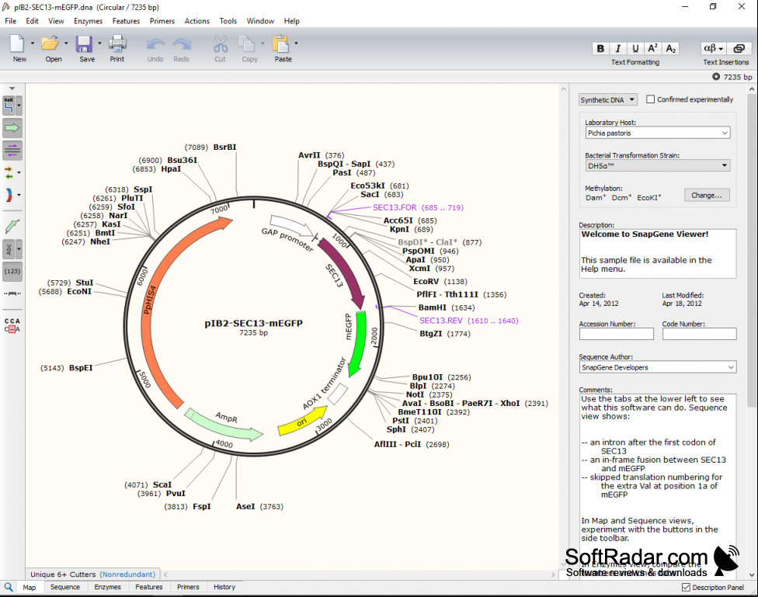The image size is (758, 597).
Task: Click the Change... methylation button
Action: pos(706,196)
